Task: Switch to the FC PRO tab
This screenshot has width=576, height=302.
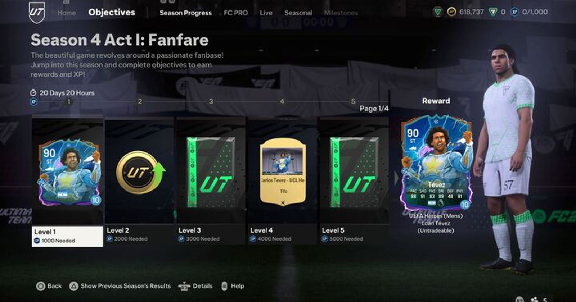Action: coord(236,13)
